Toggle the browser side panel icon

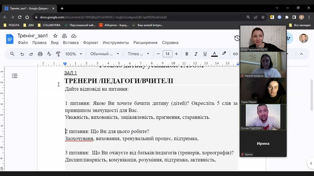point(294,17)
